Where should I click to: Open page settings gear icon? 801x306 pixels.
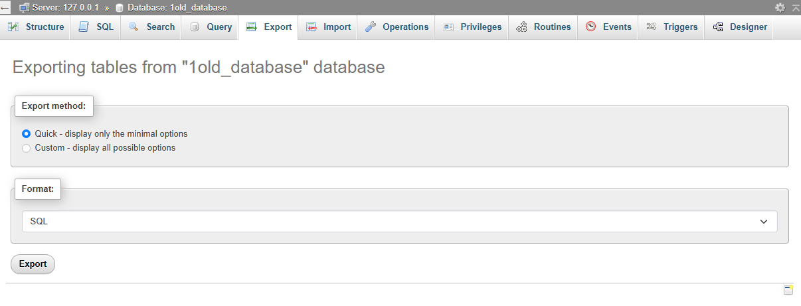point(780,7)
